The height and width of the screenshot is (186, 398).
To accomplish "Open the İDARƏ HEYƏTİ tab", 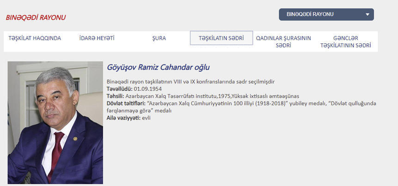I will 97,38.
